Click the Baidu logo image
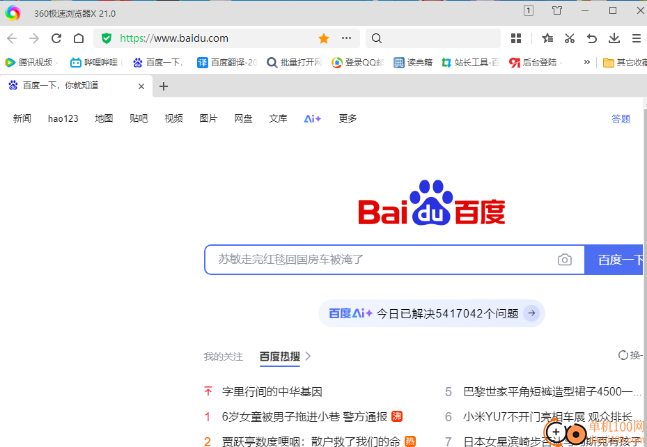 [x=432, y=203]
